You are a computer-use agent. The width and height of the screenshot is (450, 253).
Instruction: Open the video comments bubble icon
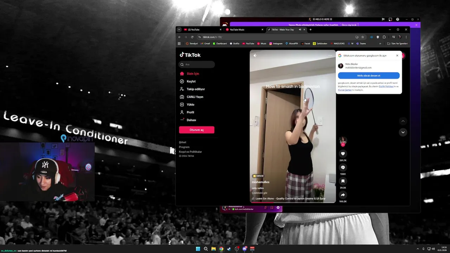click(x=343, y=167)
